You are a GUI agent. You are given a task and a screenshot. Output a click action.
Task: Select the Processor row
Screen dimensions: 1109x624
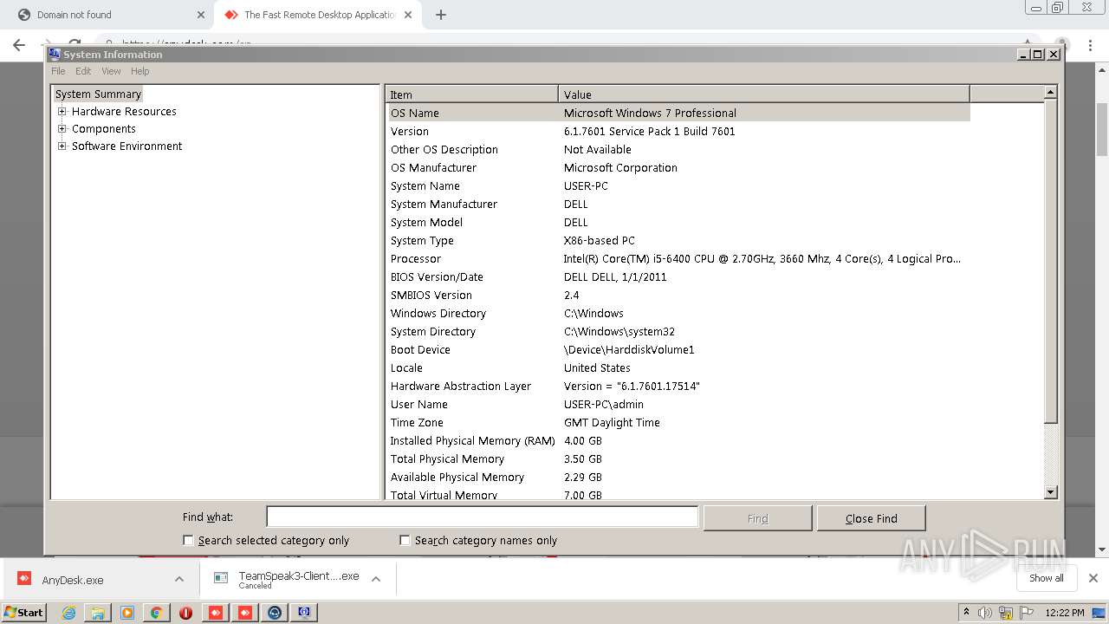678,258
